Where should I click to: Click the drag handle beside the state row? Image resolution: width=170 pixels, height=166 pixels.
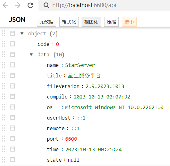[3, 160]
